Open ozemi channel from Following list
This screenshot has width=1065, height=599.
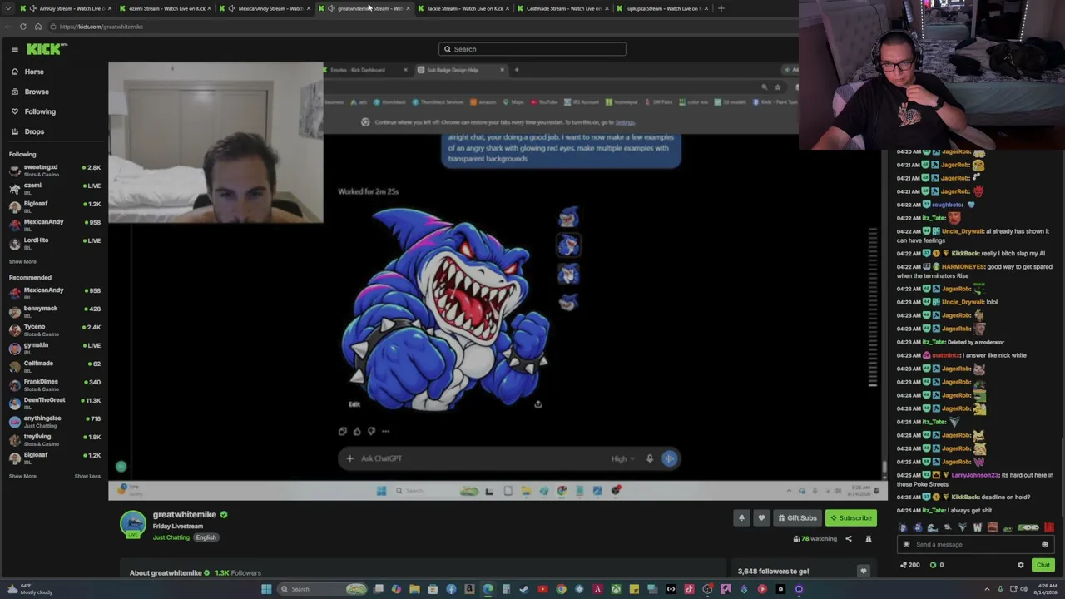pyautogui.click(x=54, y=187)
